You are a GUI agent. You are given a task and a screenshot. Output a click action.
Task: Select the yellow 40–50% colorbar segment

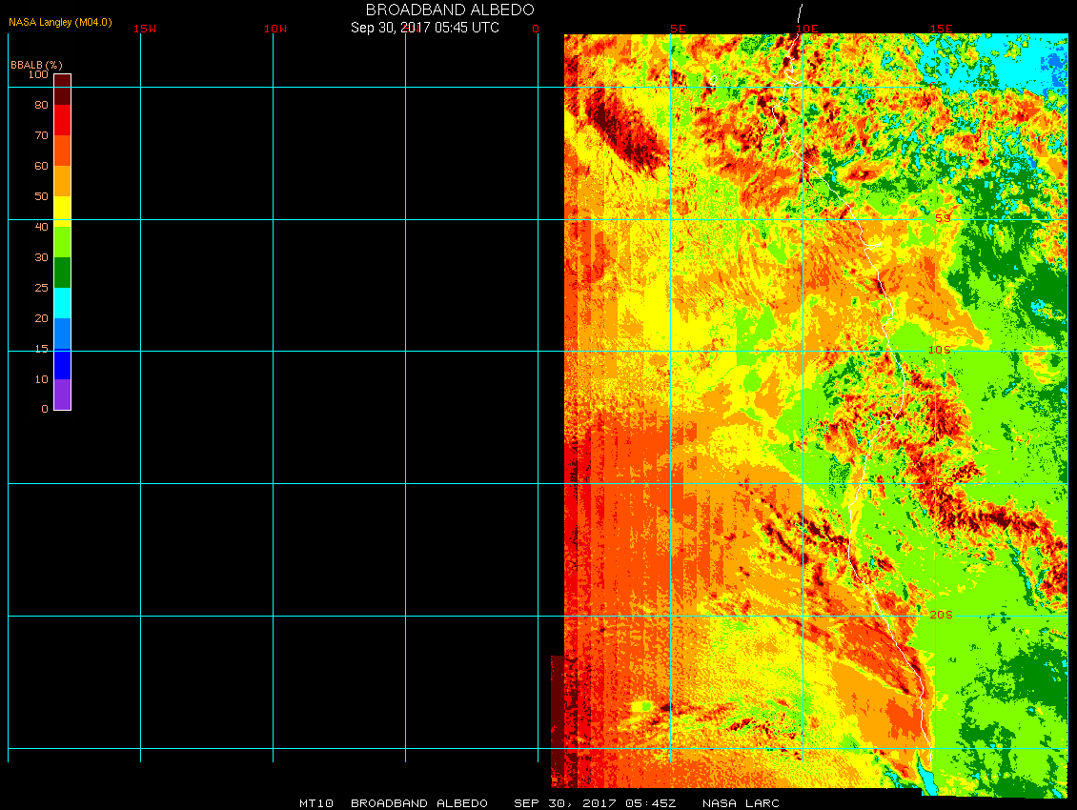point(62,211)
